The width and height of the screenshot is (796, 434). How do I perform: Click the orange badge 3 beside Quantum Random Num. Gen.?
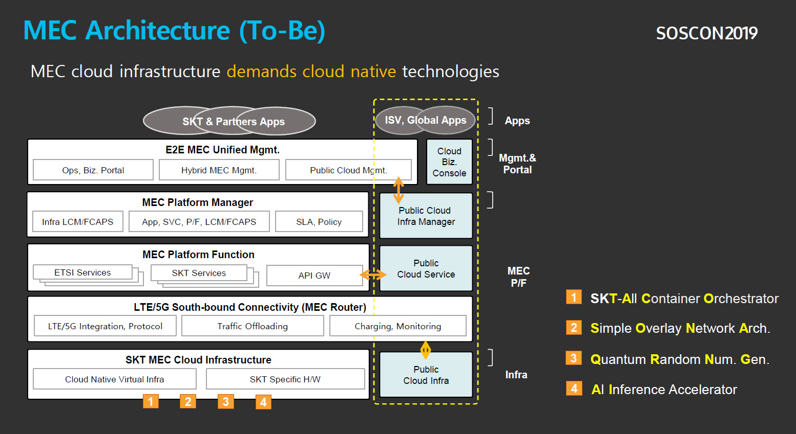click(x=574, y=358)
